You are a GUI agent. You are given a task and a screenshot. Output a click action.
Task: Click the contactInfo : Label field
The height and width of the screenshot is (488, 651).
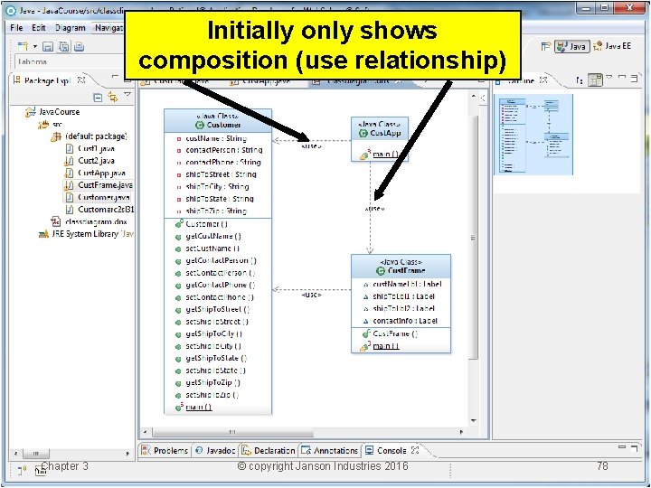(x=401, y=321)
